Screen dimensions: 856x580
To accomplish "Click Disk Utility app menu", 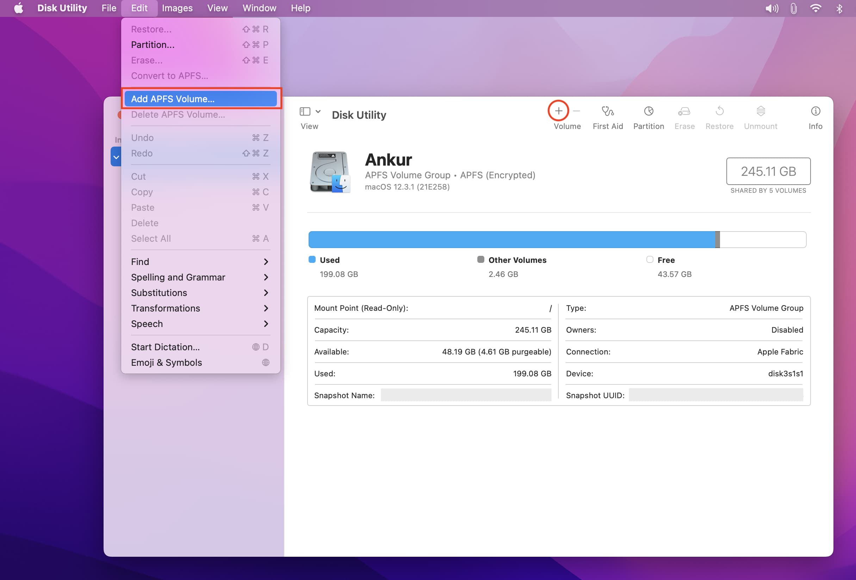I will [62, 8].
